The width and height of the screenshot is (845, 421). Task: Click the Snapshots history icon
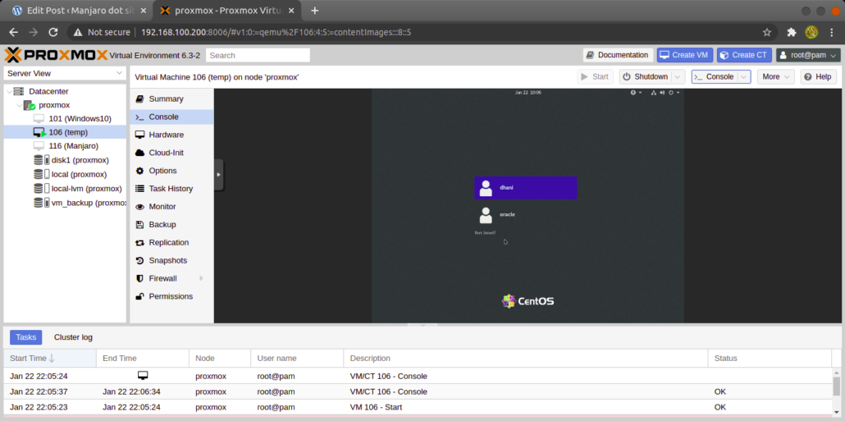pos(139,261)
